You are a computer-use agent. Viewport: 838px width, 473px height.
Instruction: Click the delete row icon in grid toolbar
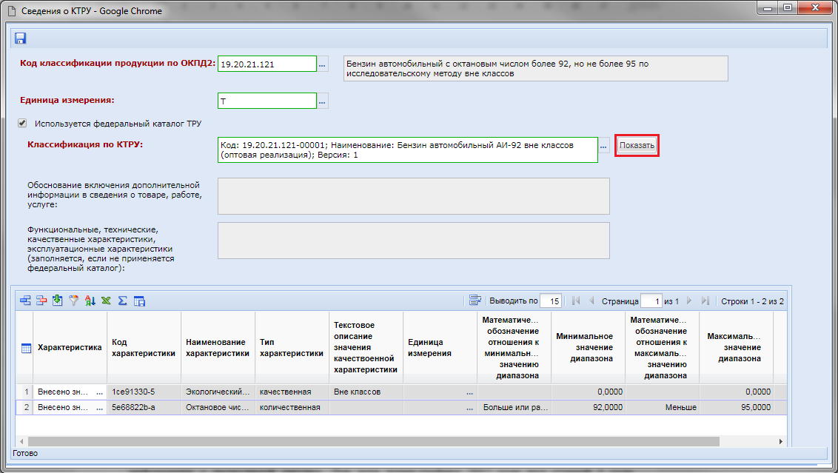click(41, 301)
